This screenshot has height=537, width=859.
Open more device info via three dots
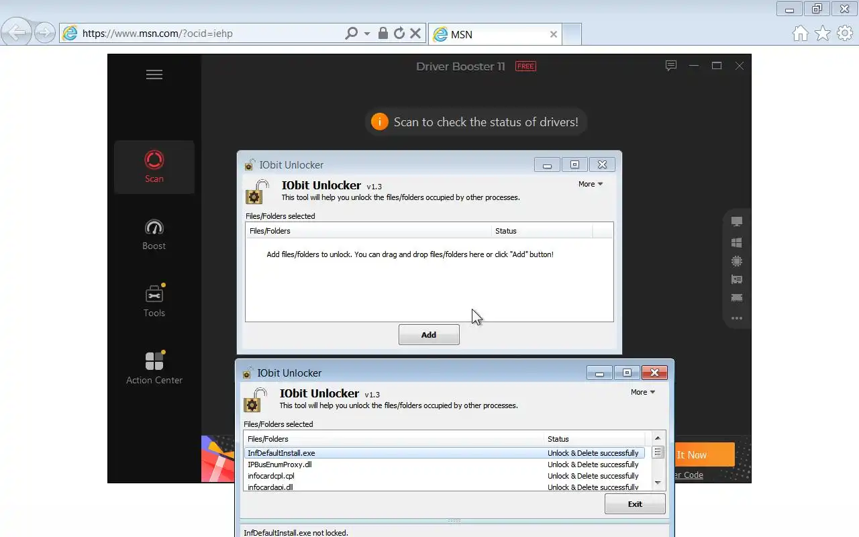click(737, 318)
